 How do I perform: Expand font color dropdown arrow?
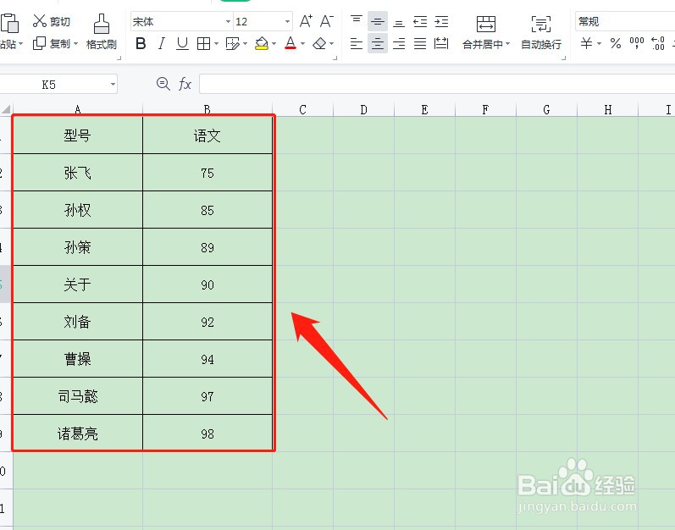(302, 44)
